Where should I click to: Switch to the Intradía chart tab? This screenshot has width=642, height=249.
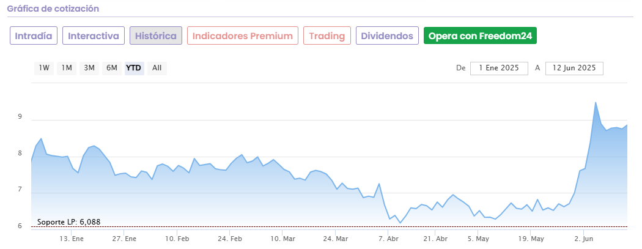[34, 35]
